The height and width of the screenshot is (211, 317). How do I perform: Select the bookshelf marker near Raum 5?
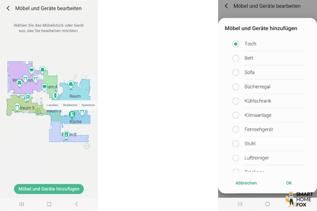click(x=27, y=97)
